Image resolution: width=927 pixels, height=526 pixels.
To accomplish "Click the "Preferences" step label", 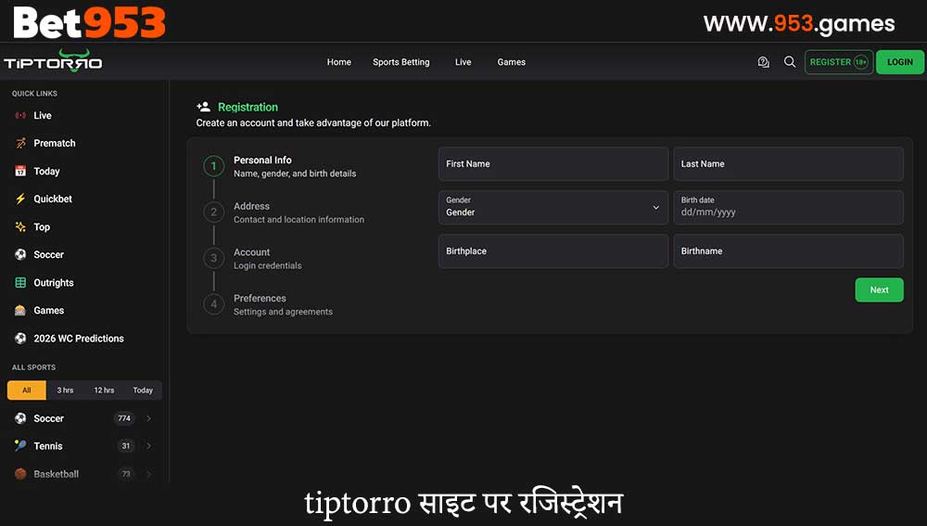I will coord(260,298).
